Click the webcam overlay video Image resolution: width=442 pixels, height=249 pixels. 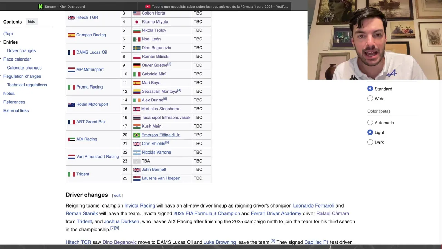pyautogui.click(x=375, y=40)
